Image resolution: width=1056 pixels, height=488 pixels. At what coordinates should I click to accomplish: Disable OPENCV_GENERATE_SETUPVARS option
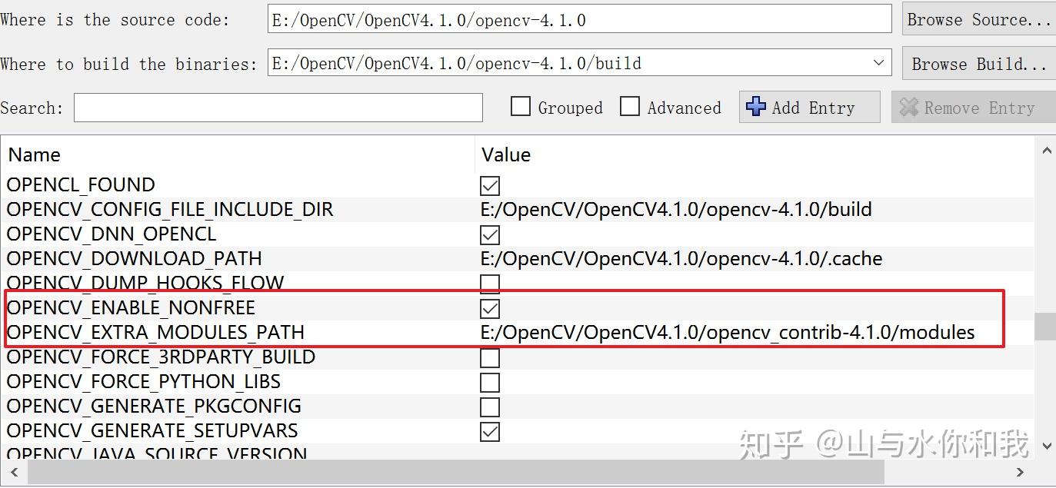pos(490,431)
